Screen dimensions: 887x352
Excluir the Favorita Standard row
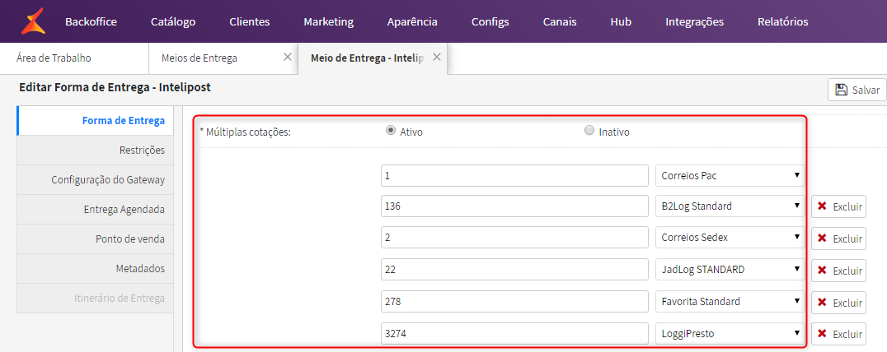[x=839, y=303]
